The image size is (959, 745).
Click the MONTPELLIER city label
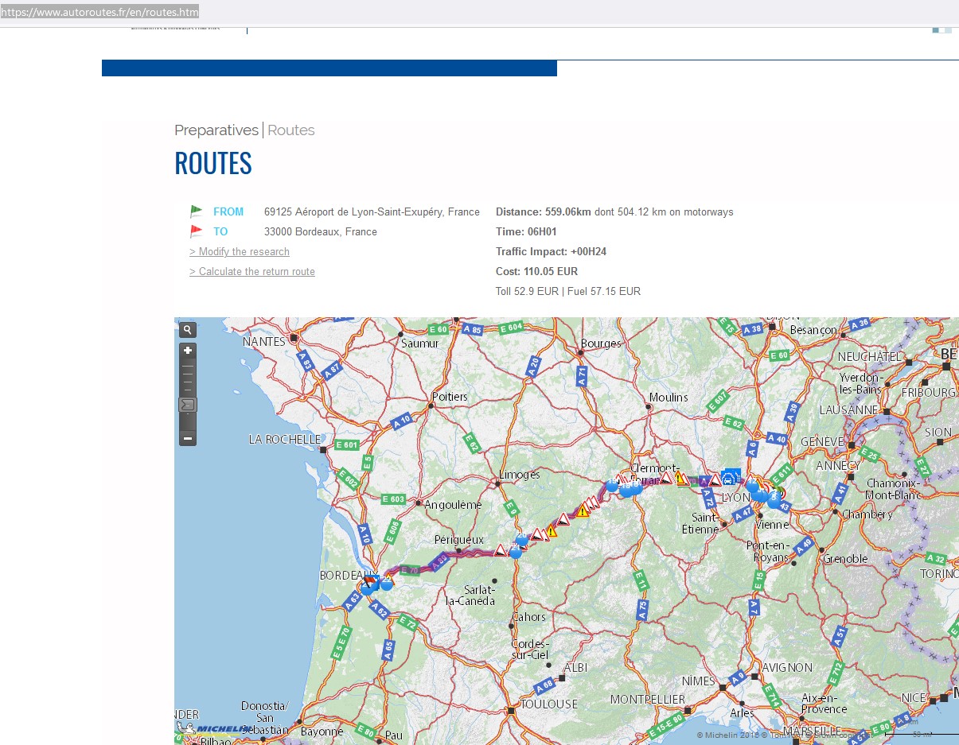(x=648, y=699)
